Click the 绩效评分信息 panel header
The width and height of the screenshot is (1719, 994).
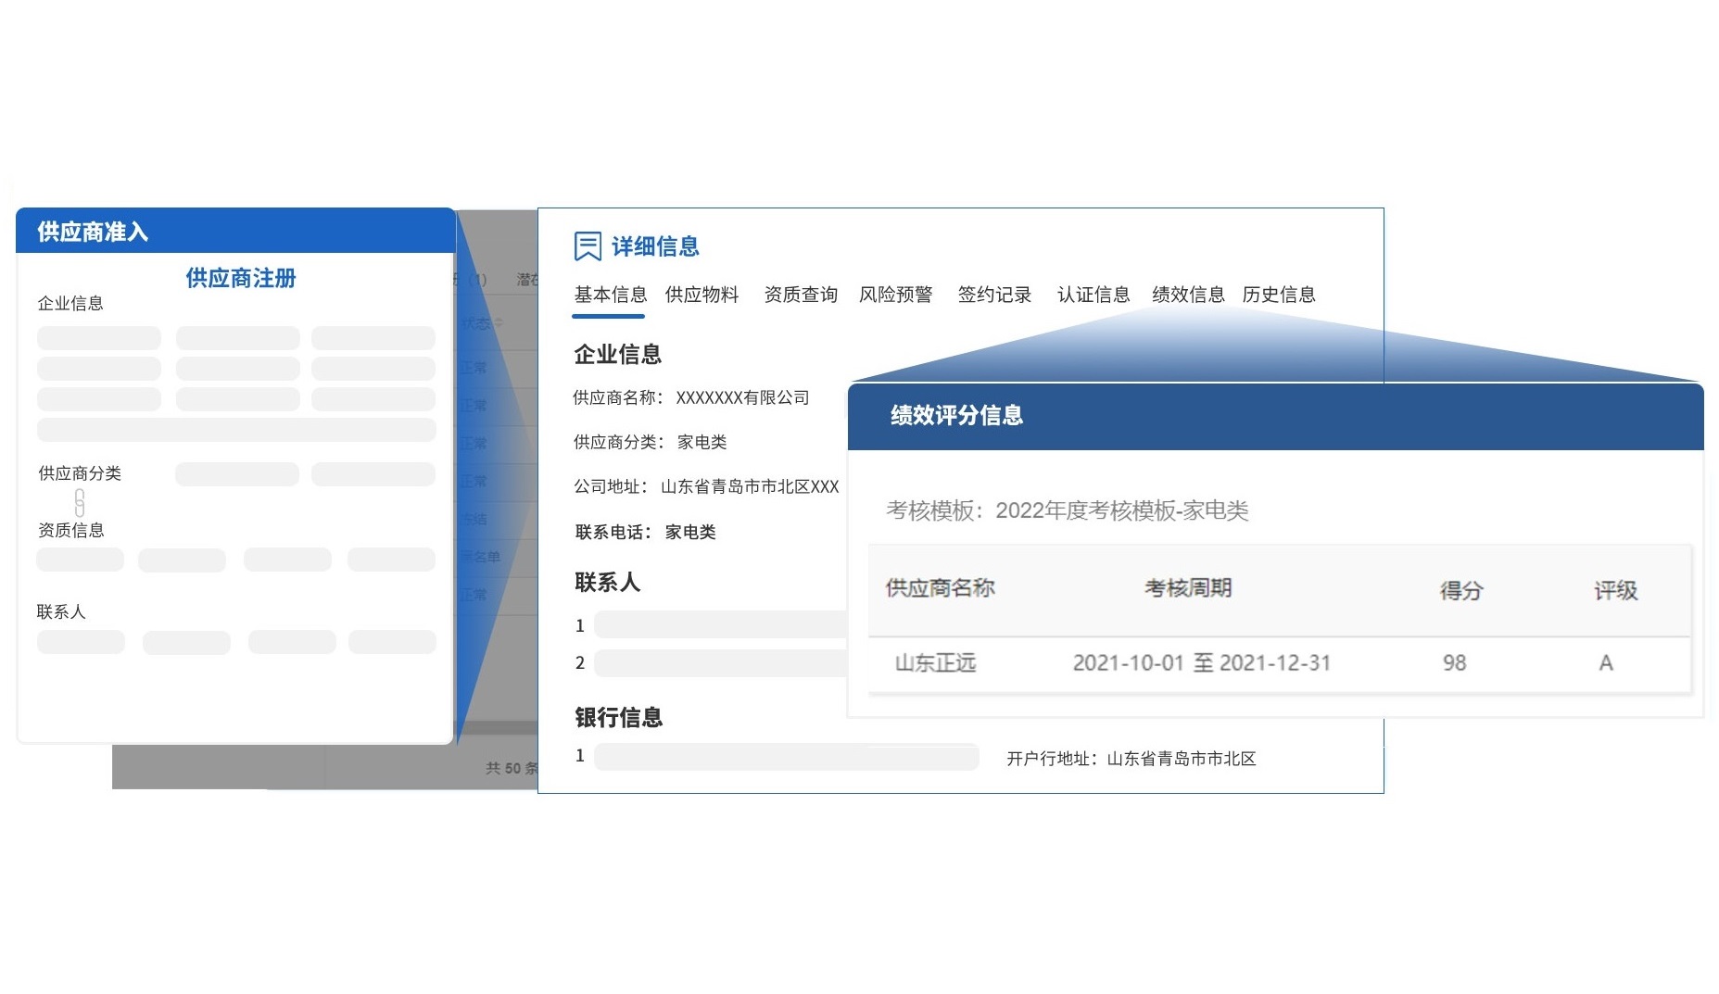(x=1275, y=416)
